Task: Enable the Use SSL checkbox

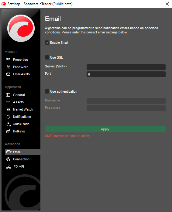Action: (x=47, y=57)
